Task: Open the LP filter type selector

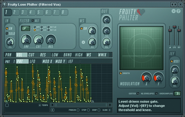Action: [x=26, y=28]
